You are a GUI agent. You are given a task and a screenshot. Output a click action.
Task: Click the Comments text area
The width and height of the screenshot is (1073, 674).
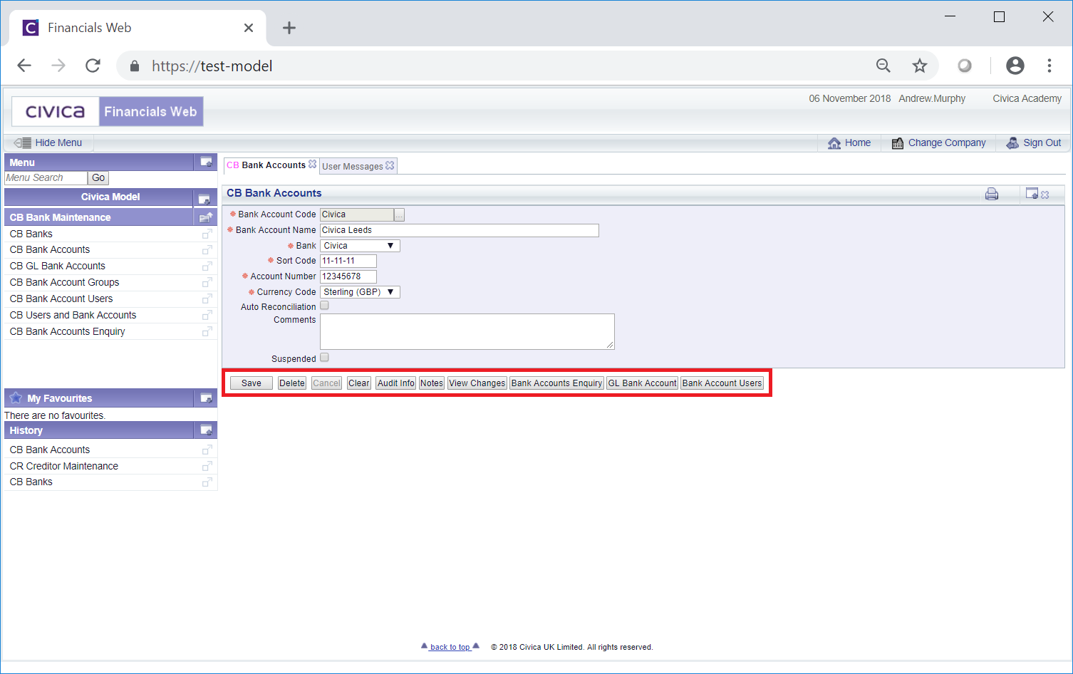click(x=467, y=331)
